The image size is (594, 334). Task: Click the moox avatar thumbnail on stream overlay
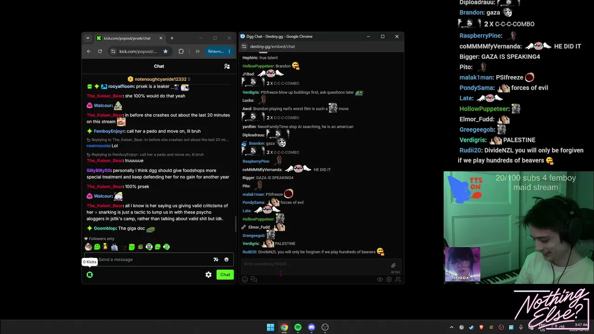point(463,264)
